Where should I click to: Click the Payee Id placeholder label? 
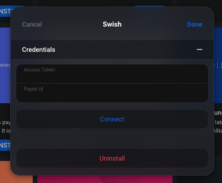coord(33,89)
